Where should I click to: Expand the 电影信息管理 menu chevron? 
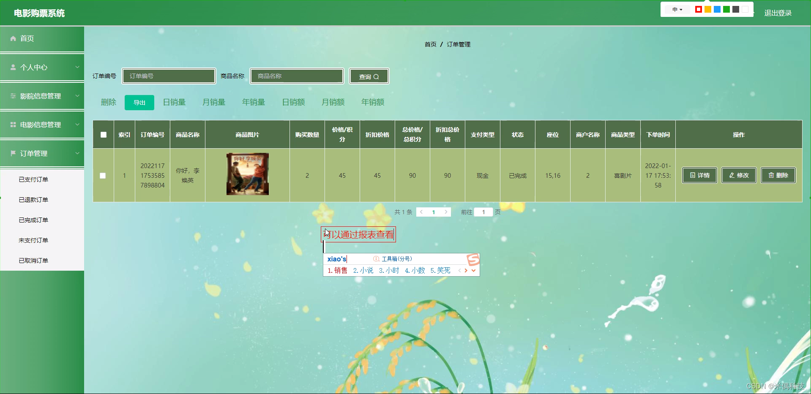click(77, 125)
